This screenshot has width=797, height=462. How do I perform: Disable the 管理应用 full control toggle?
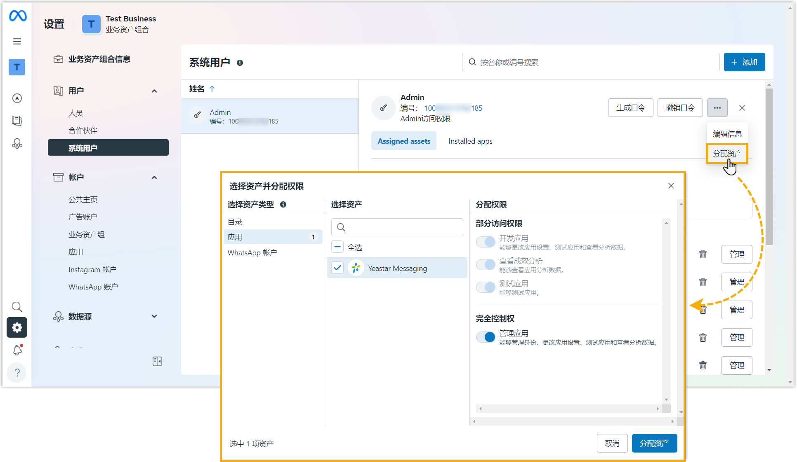point(486,337)
